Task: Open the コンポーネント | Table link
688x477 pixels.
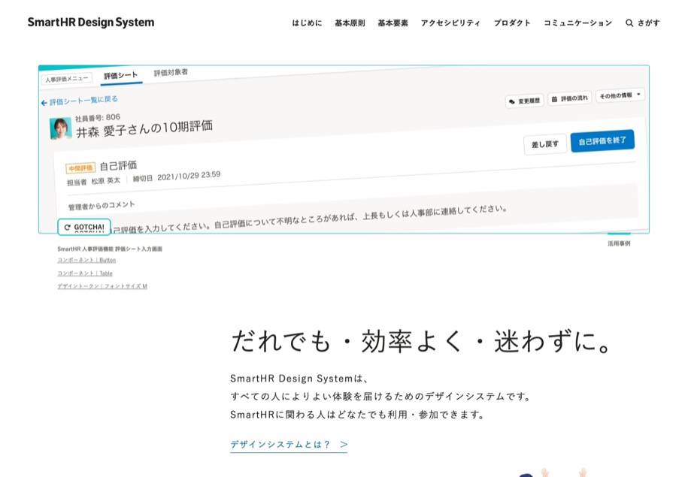Action: (85, 273)
